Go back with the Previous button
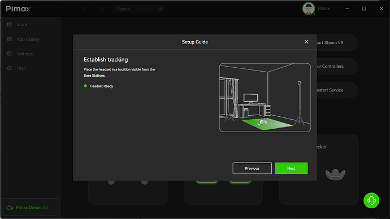 (x=252, y=168)
